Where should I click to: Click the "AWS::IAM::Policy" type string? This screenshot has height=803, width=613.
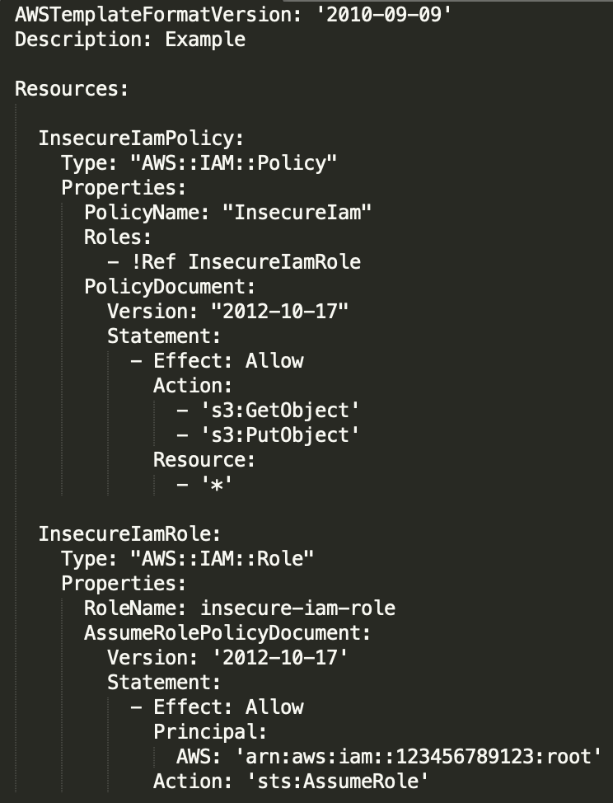click(x=234, y=162)
